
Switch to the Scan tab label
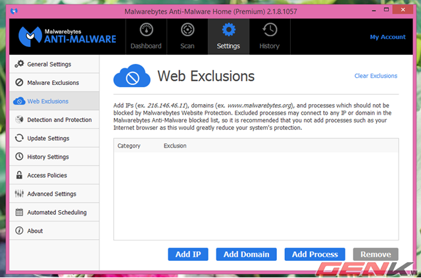187,46
